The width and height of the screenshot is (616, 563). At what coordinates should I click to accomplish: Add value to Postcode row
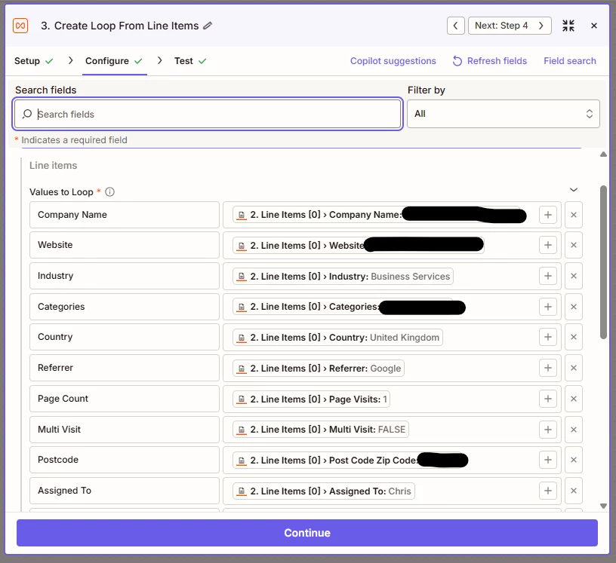pyautogui.click(x=548, y=460)
